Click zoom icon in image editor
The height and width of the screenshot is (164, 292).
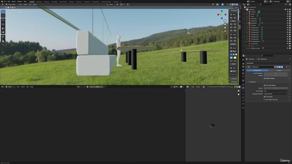(x=239, y=91)
